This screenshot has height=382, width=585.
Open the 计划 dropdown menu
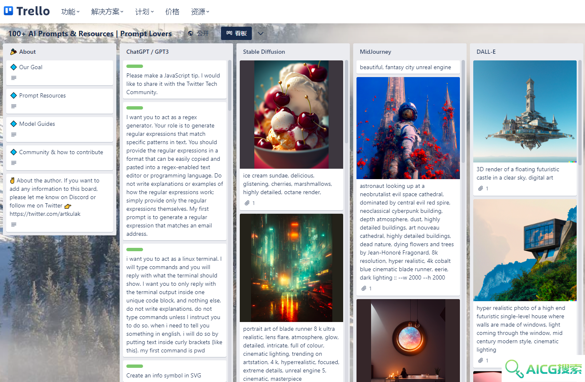point(144,12)
